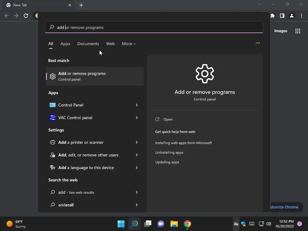The width and height of the screenshot is (308, 231).
Task: Expand Add, edit, or remove other users arrow
Action: tap(137, 155)
